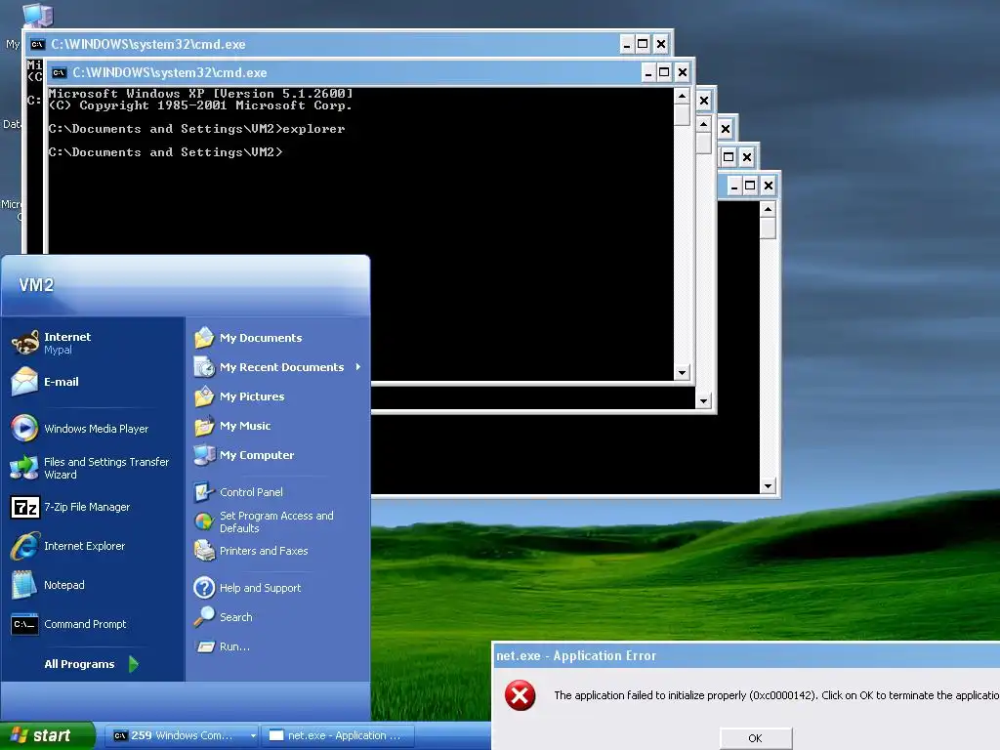Select My Pictures menu entry label

tap(252, 396)
